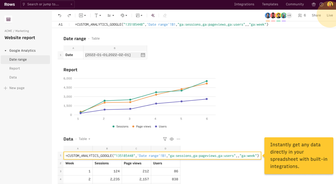Click the spreadsheet grid icon in sidebar
This screenshot has height=184, width=336.
point(8,19)
